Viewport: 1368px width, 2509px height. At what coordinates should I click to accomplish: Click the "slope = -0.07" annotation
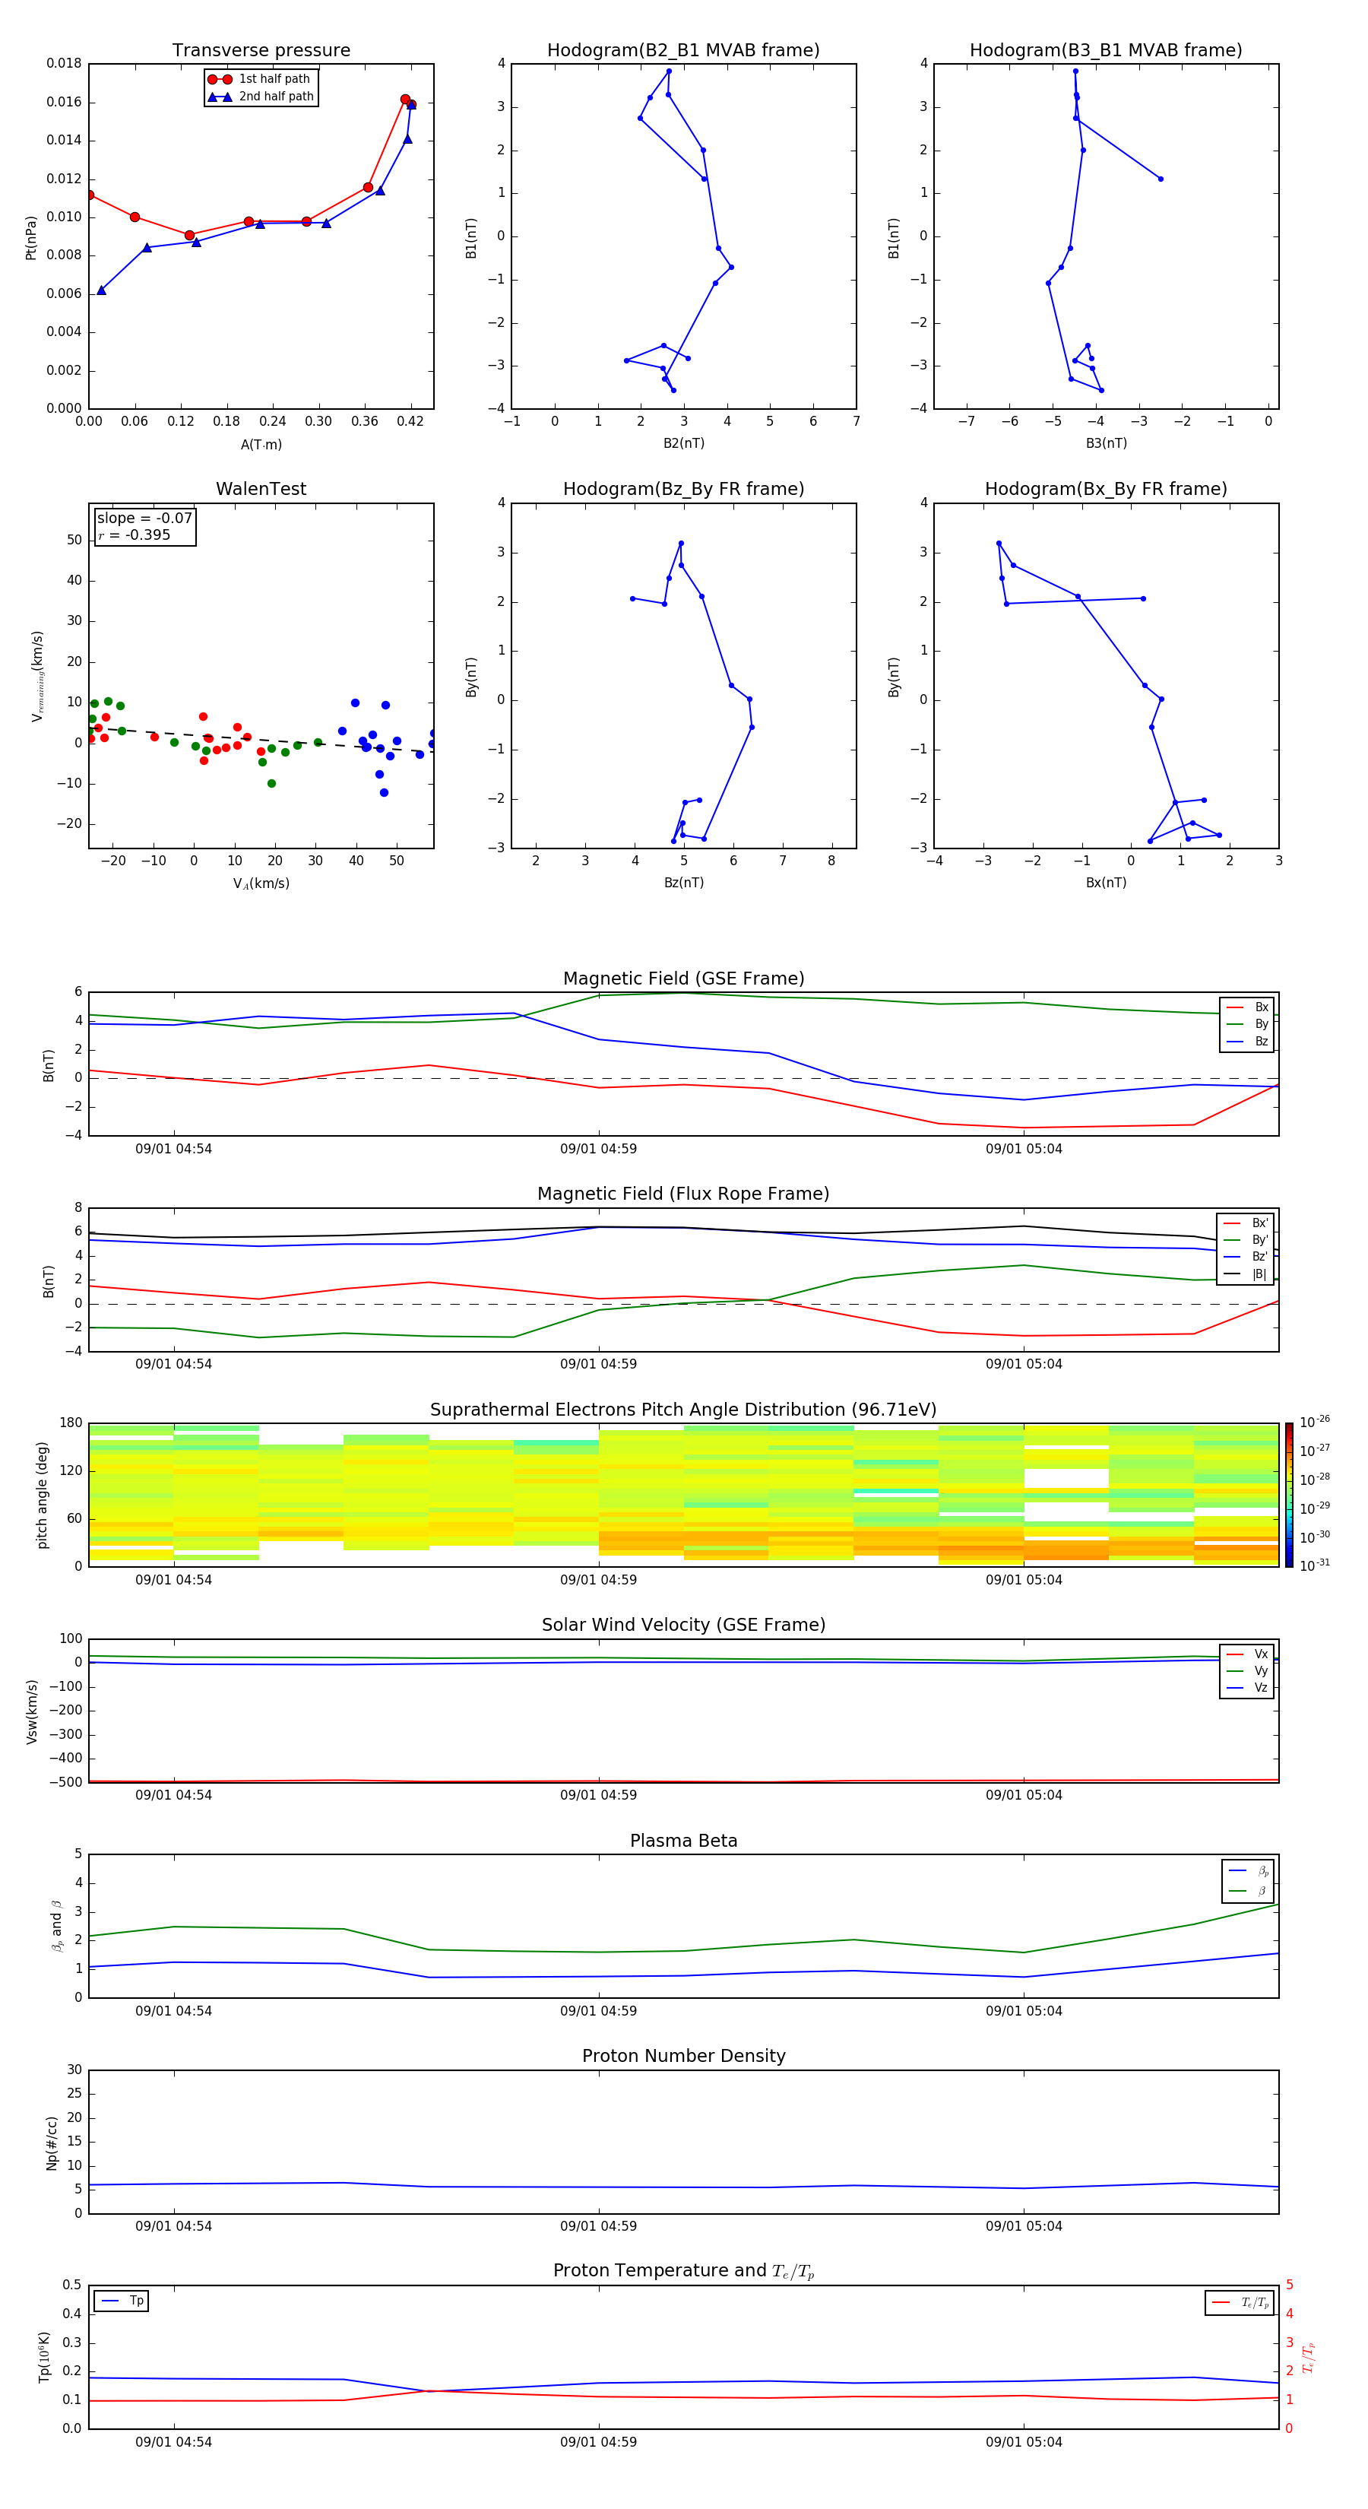click(145, 519)
